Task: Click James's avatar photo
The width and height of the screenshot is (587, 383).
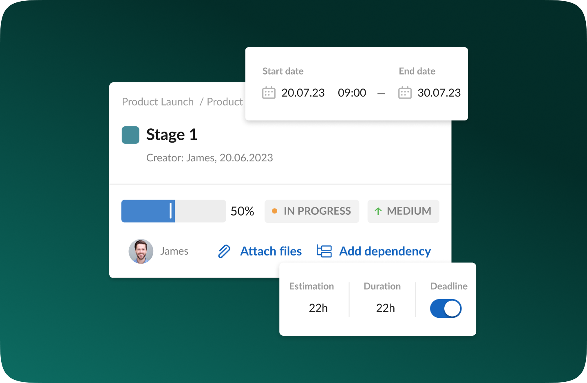Action: coord(141,251)
